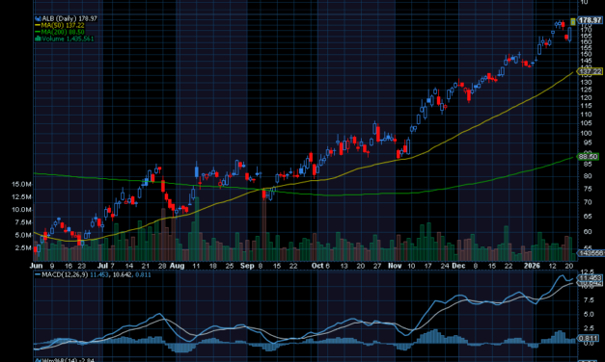Click the 15.0M volume axis label
Screen dimensions: 605x362
click(21, 184)
